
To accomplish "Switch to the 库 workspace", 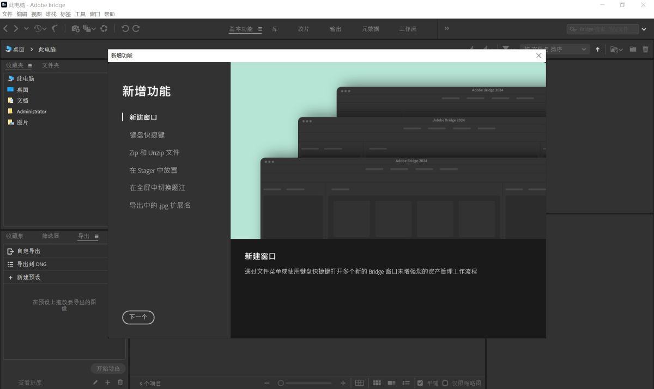I will point(275,29).
